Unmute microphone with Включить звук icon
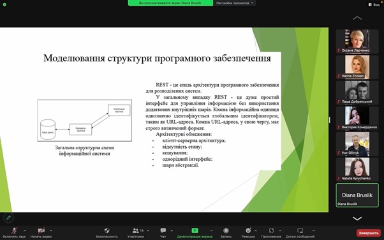Viewport: 384px width, 240px height. coord(14,230)
